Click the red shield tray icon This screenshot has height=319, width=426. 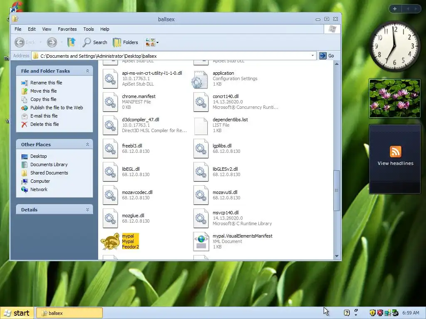pos(380,313)
